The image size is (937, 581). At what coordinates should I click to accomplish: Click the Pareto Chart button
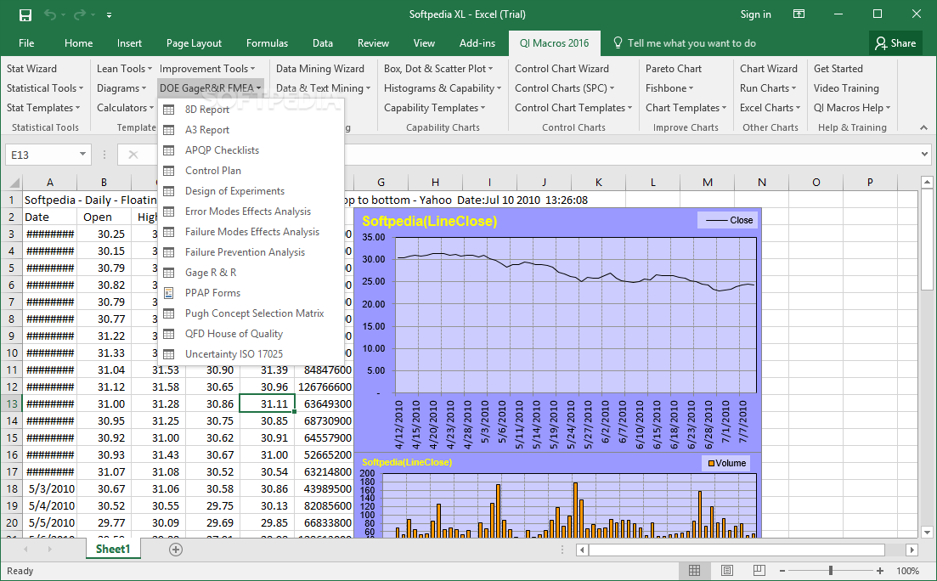pyautogui.click(x=674, y=69)
